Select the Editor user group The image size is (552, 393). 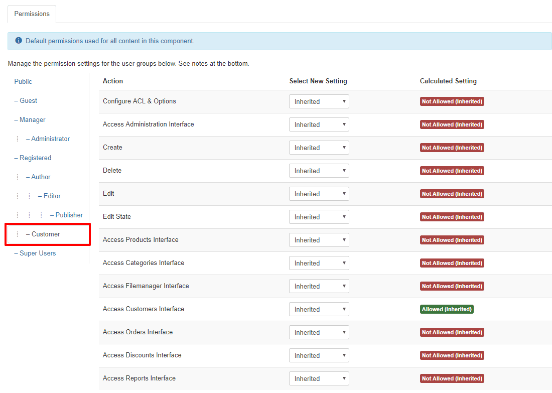click(x=52, y=196)
